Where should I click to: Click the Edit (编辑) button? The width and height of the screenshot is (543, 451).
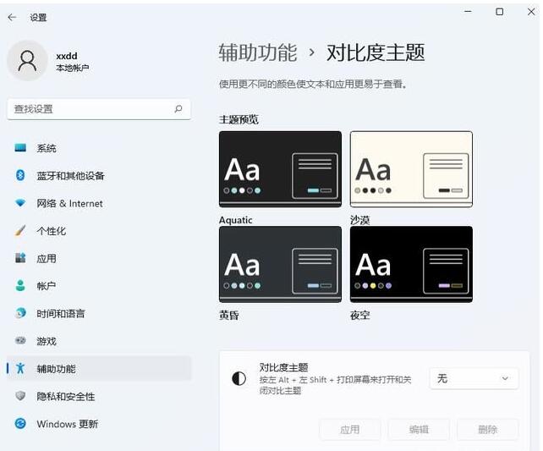click(419, 430)
